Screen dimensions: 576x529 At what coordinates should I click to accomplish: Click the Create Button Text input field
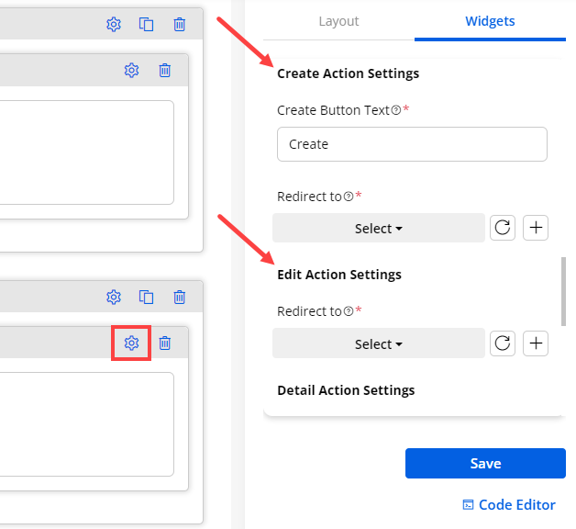coord(412,144)
